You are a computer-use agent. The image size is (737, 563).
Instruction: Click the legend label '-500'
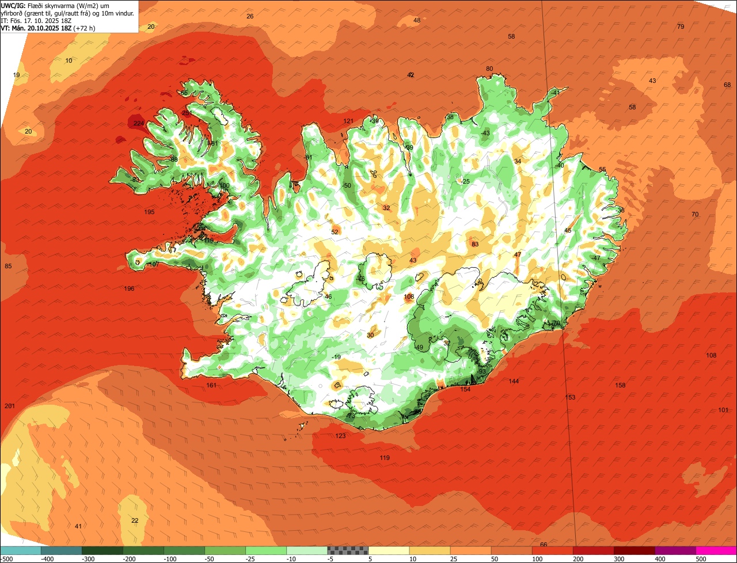click(x=6, y=558)
